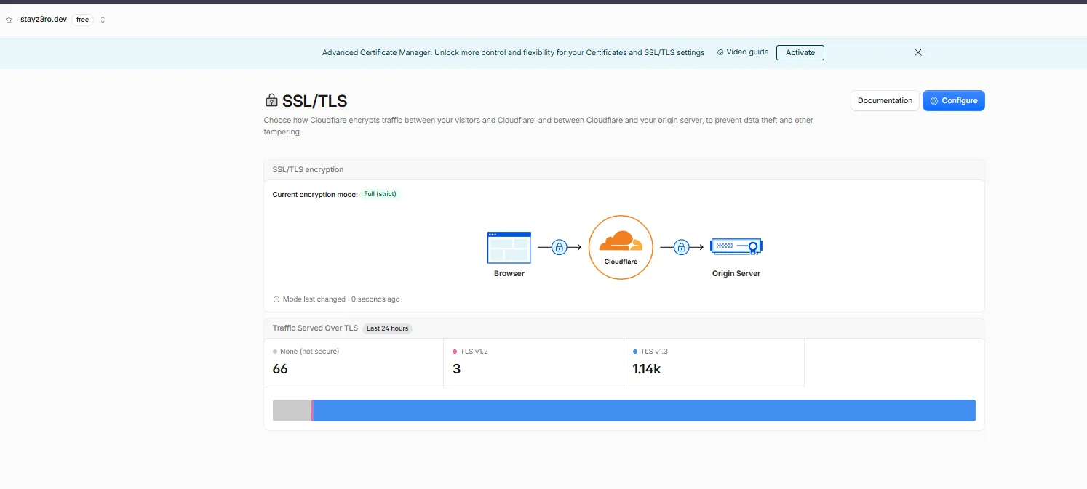
Task: Click the Last 24 hours badge
Action: coord(387,328)
